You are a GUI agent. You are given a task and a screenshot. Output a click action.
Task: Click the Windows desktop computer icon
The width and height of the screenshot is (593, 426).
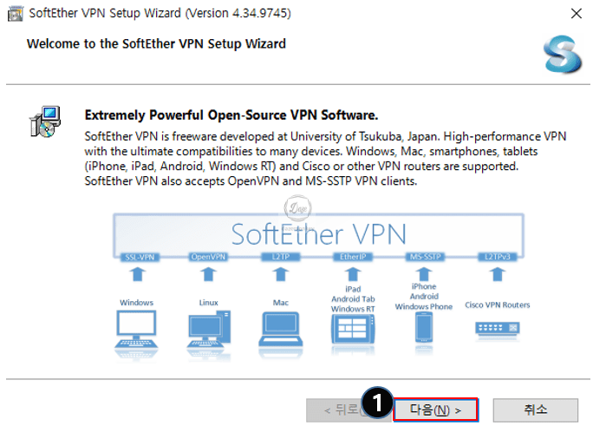(x=136, y=330)
